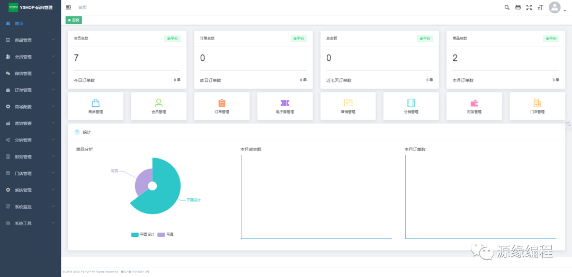
Task: Switch to the green 首页 tab tag
Action: [x=74, y=20]
